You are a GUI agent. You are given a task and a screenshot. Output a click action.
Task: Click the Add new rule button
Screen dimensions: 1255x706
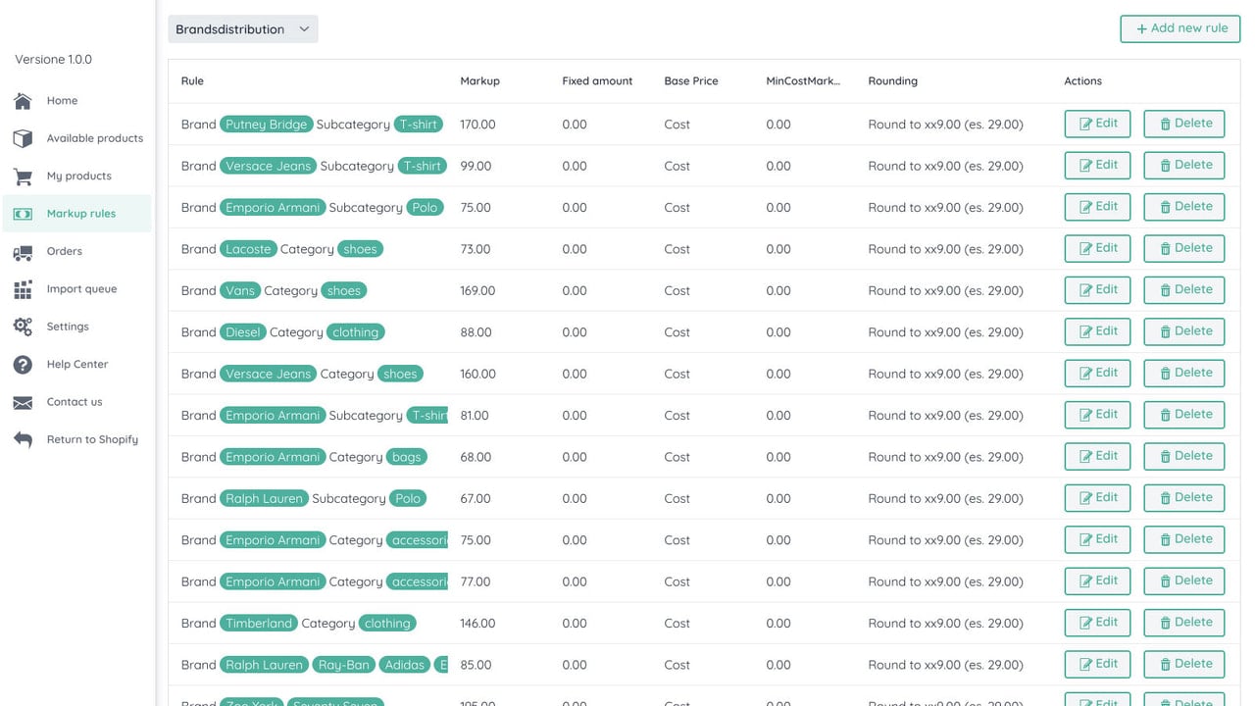click(1180, 28)
